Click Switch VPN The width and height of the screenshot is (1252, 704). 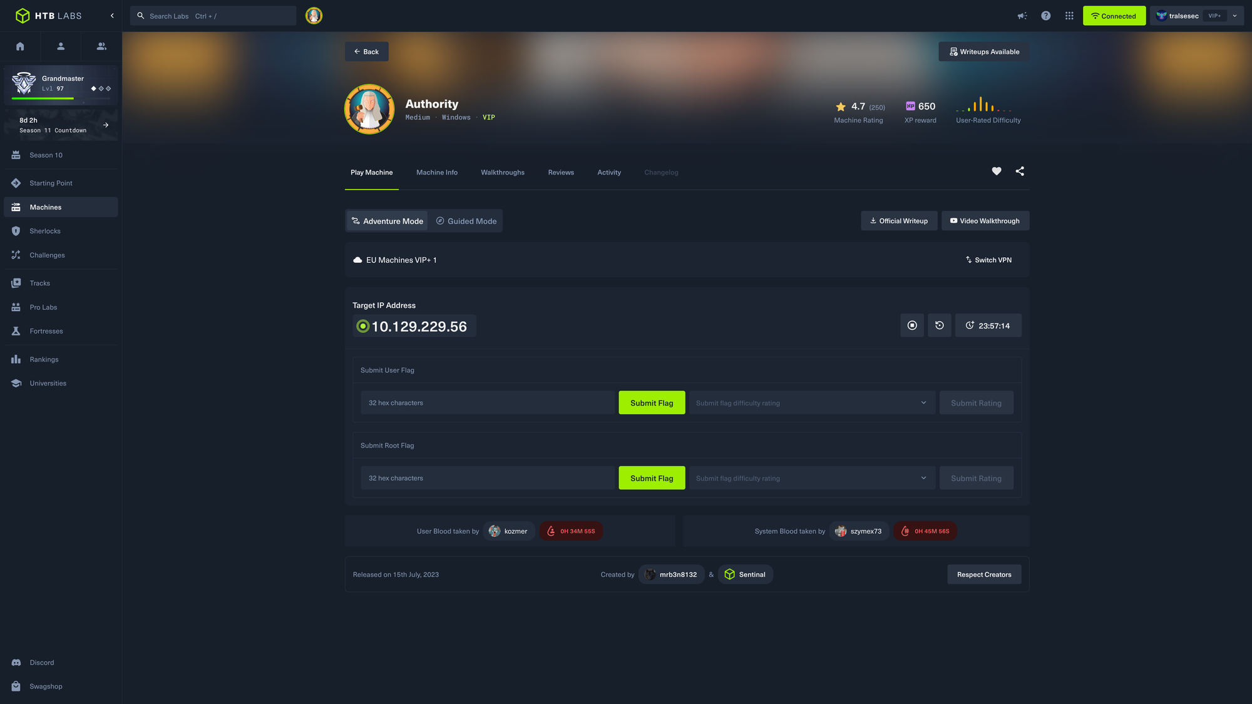point(988,260)
